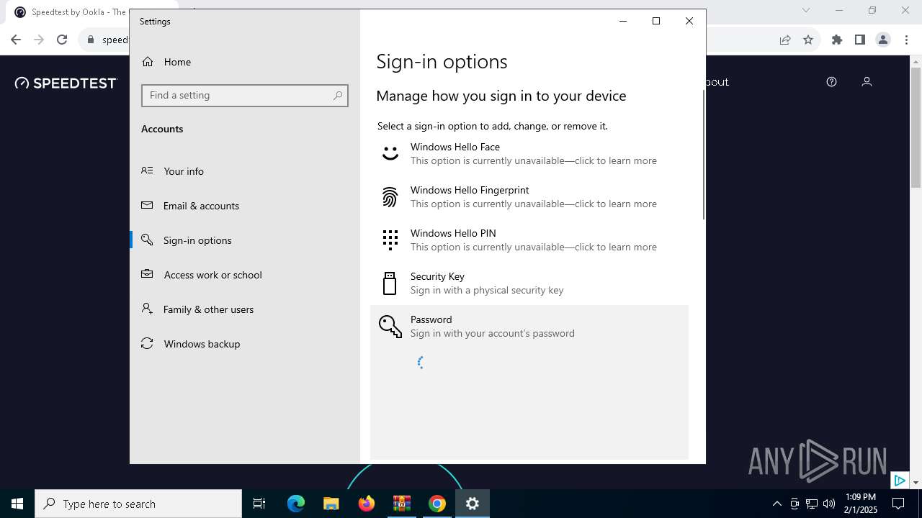Open Chrome profile avatar

(x=883, y=40)
